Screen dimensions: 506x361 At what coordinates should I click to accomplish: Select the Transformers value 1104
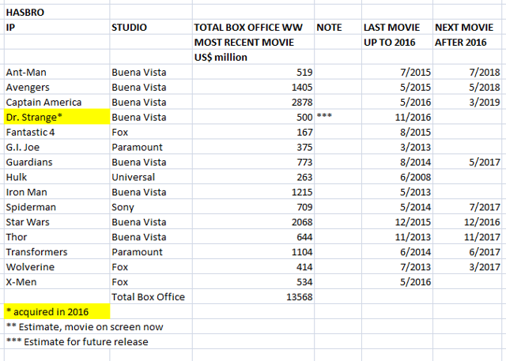253,252
